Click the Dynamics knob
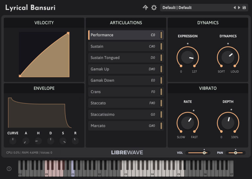Screen dimensions: 252x179 coord(228,57)
